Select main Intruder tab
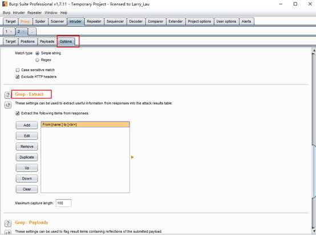316x235 pixels. click(x=75, y=21)
